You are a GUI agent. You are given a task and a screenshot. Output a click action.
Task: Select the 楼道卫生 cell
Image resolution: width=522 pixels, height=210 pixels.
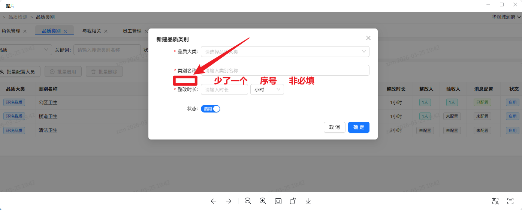tap(48, 116)
